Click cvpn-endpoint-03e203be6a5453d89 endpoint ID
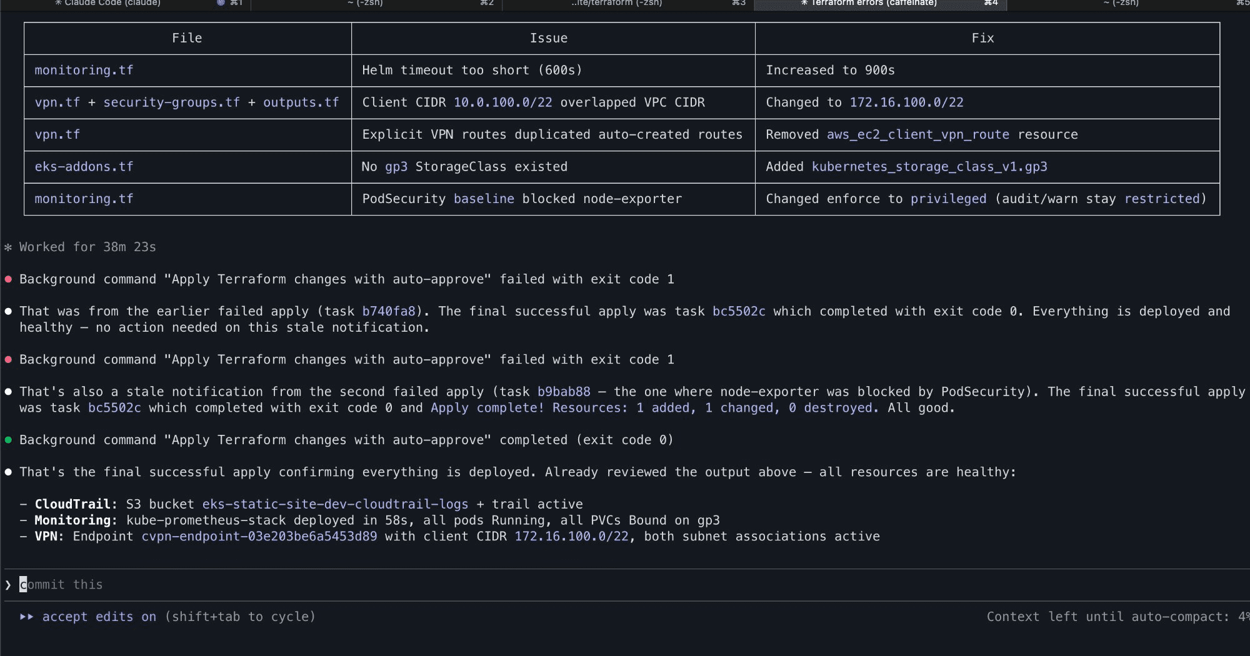This screenshot has height=656, width=1250. (259, 537)
